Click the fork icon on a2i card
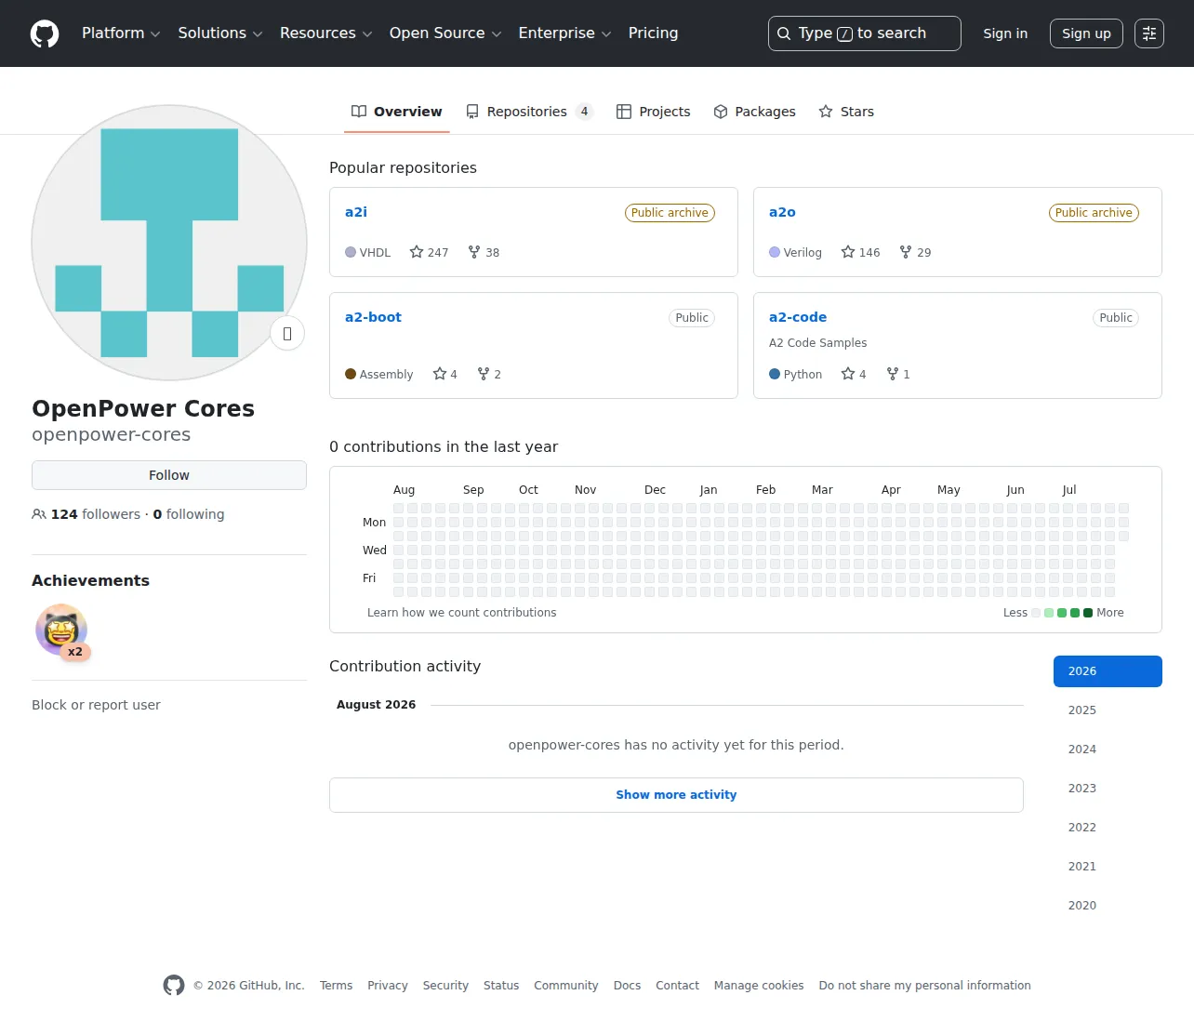The image size is (1194, 1035). [x=474, y=252]
